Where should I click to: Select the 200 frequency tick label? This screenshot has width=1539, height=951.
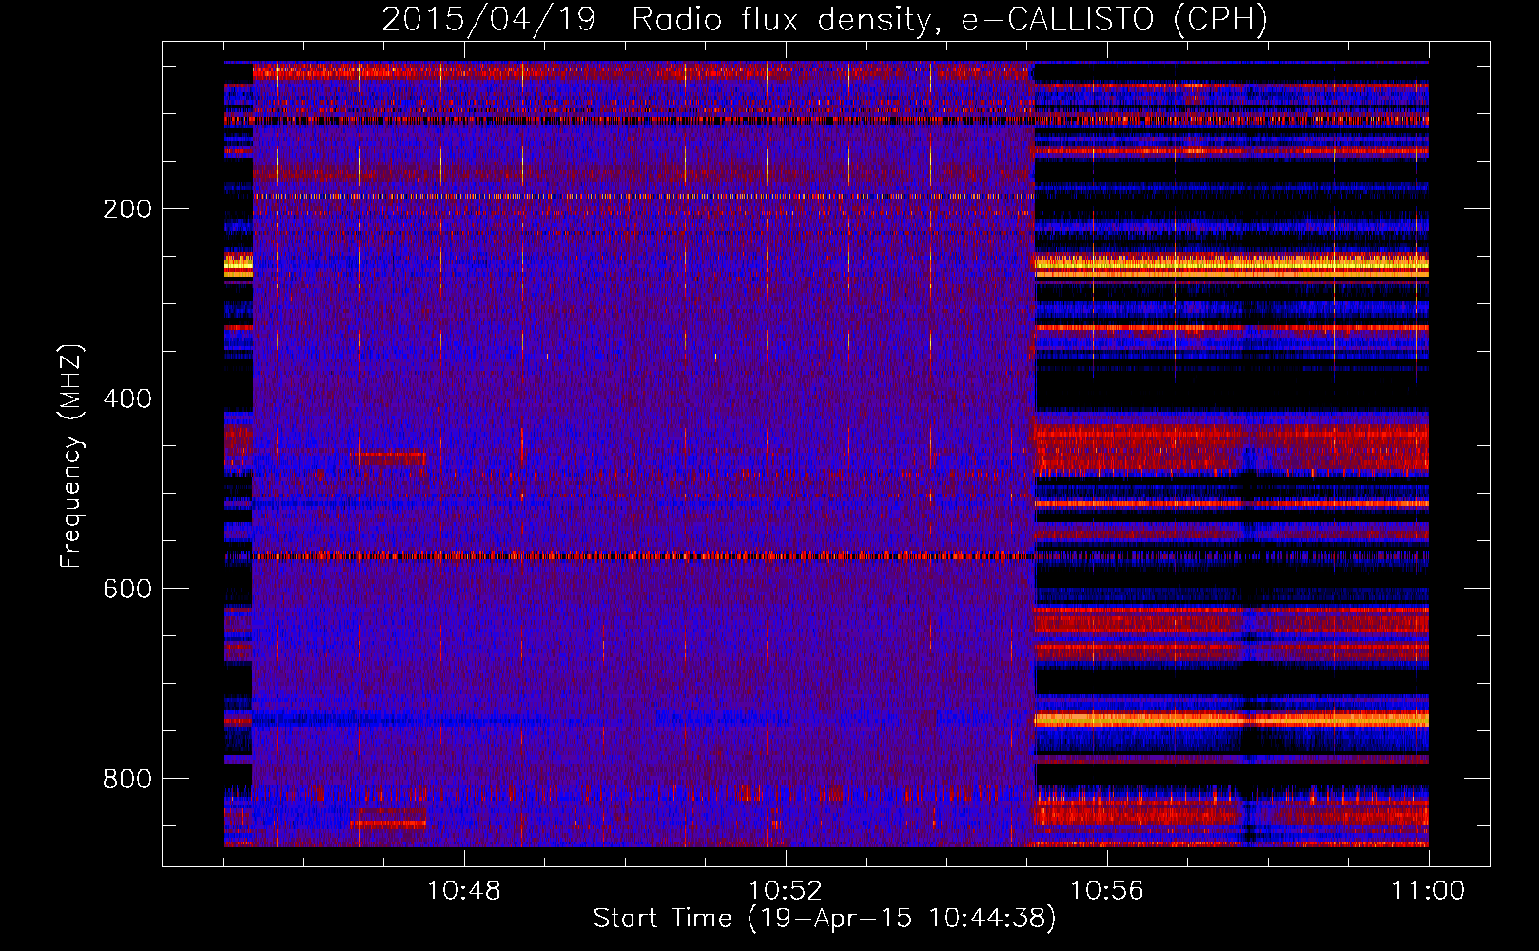[x=127, y=209]
